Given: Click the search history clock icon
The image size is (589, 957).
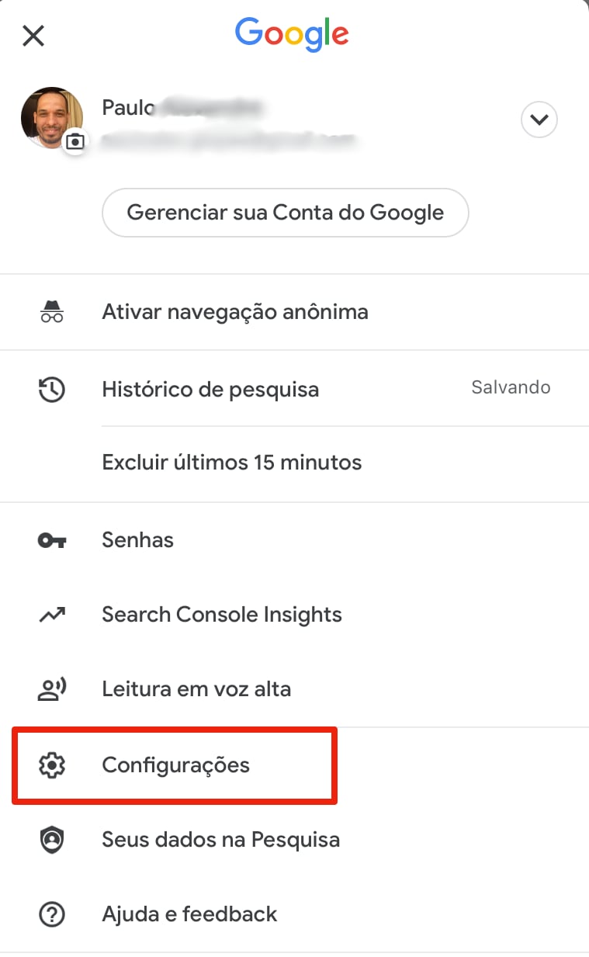Looking at the screenshot, I should [x=52, y=389].
